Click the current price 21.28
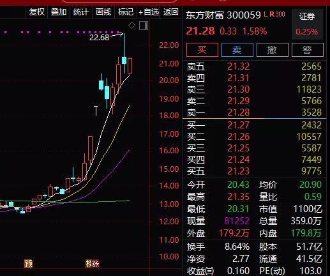The height and width of the screenshot is (276, 330). 200,31
